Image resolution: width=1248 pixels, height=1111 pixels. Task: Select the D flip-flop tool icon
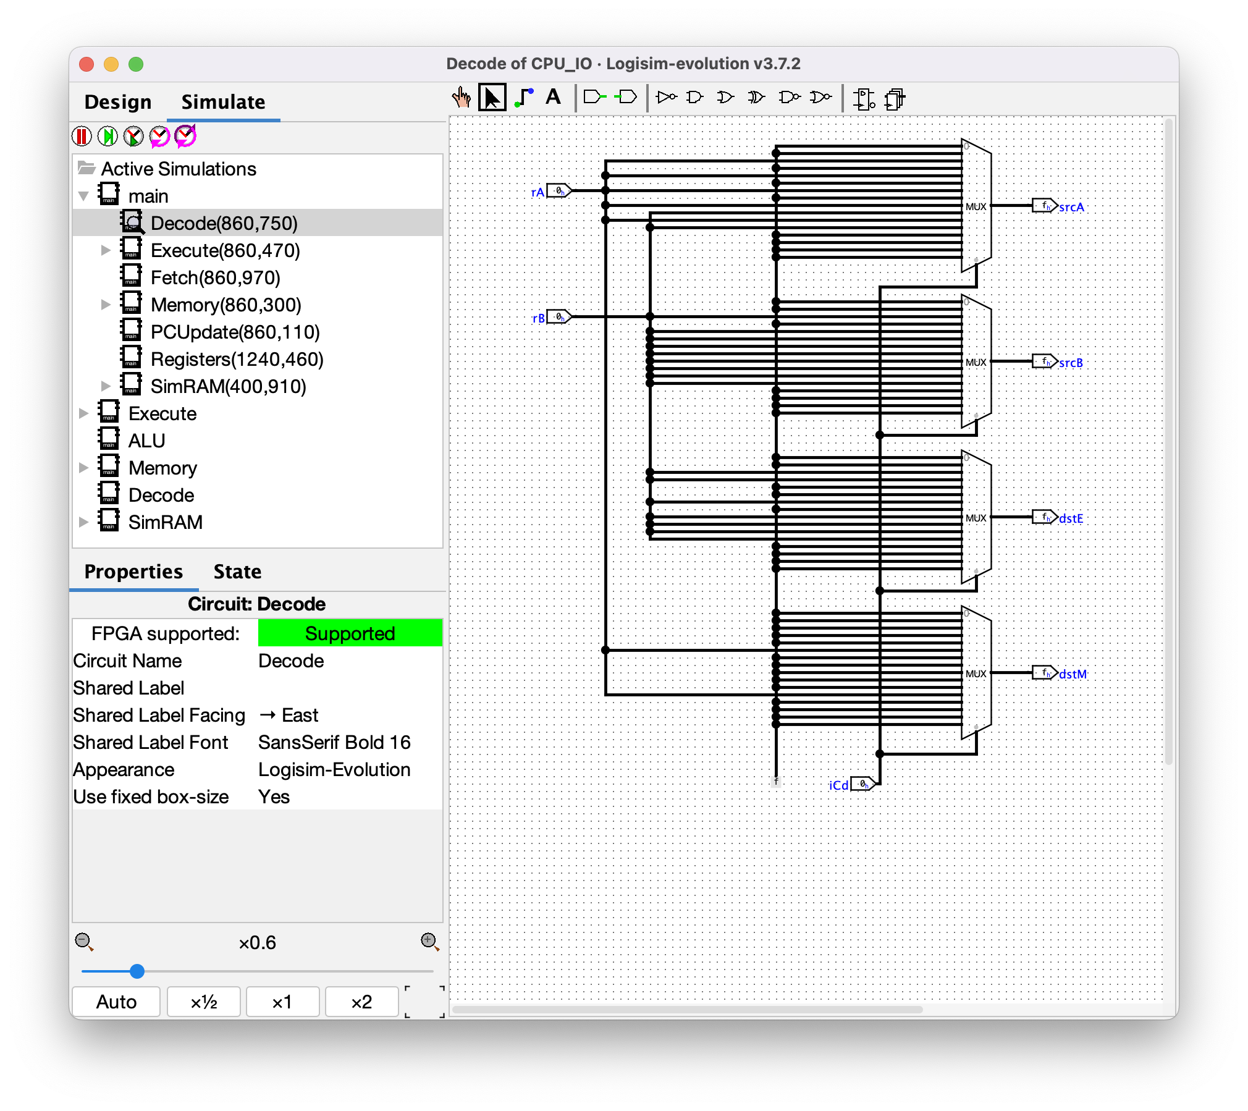[864, 98]
